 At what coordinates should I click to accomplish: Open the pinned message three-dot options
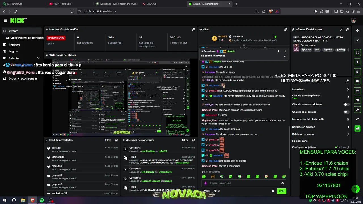click(285, 51)
